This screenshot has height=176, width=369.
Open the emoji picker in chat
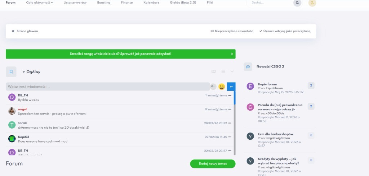pyautogui.click(x=222, y=87)
